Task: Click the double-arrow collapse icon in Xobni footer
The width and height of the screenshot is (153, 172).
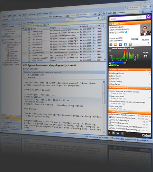Action: 109,133
